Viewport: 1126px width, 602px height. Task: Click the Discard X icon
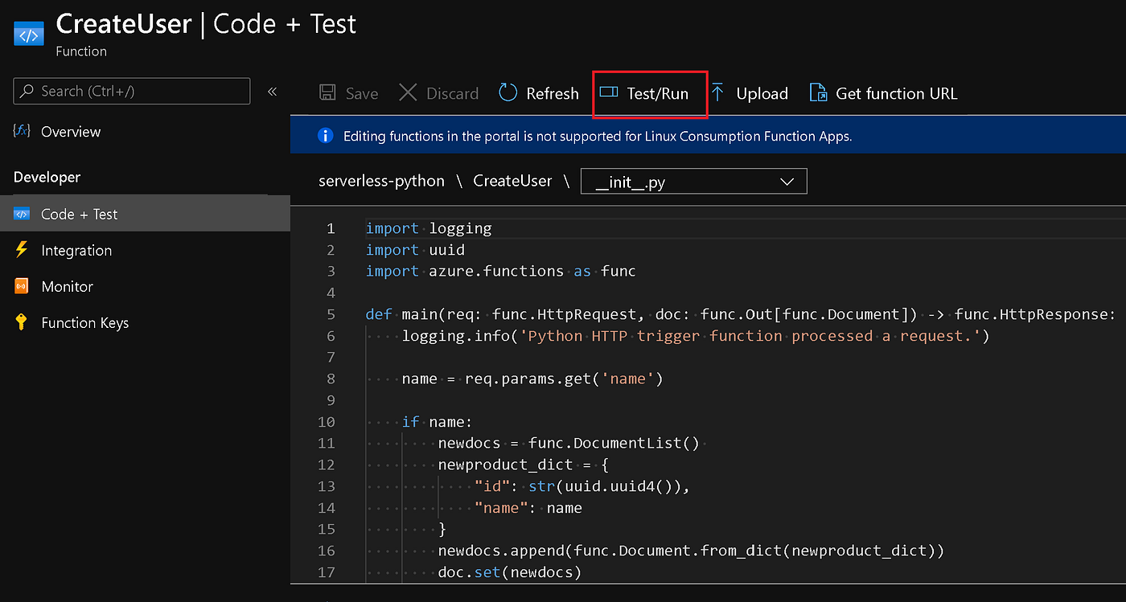point(408,93)
